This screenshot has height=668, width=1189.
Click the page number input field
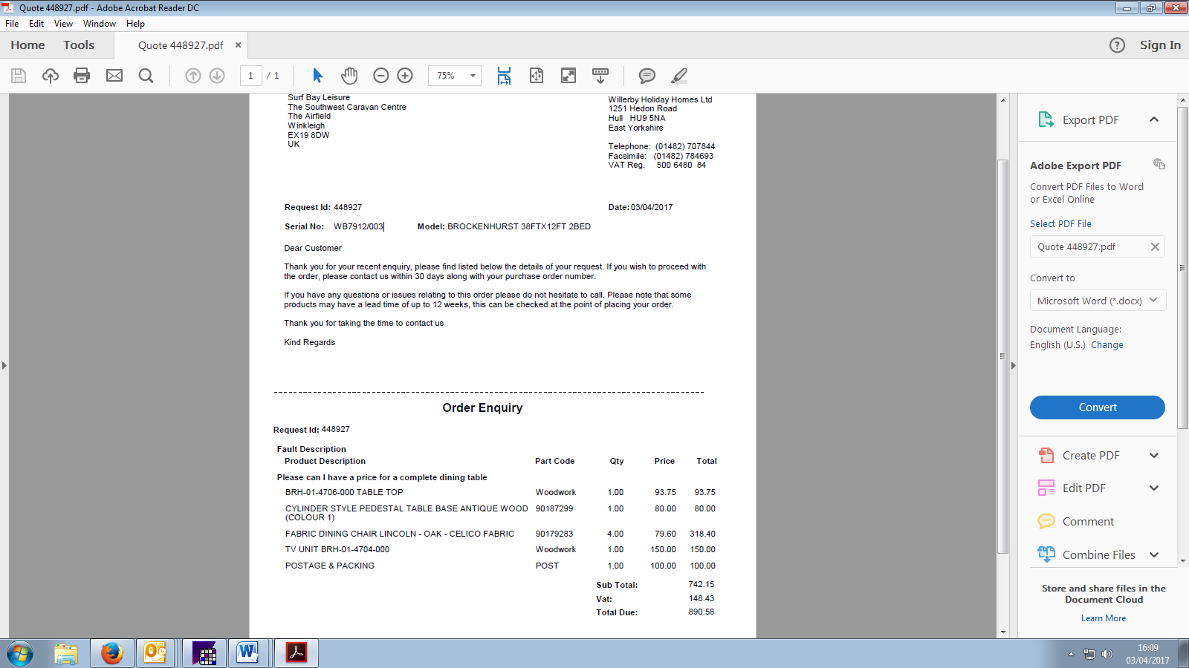click(x=250, y=76)
